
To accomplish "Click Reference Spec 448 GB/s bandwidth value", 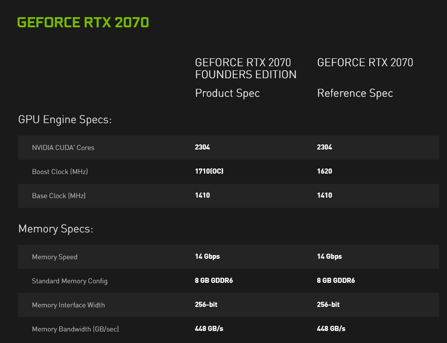I will [x=331, y=329].
